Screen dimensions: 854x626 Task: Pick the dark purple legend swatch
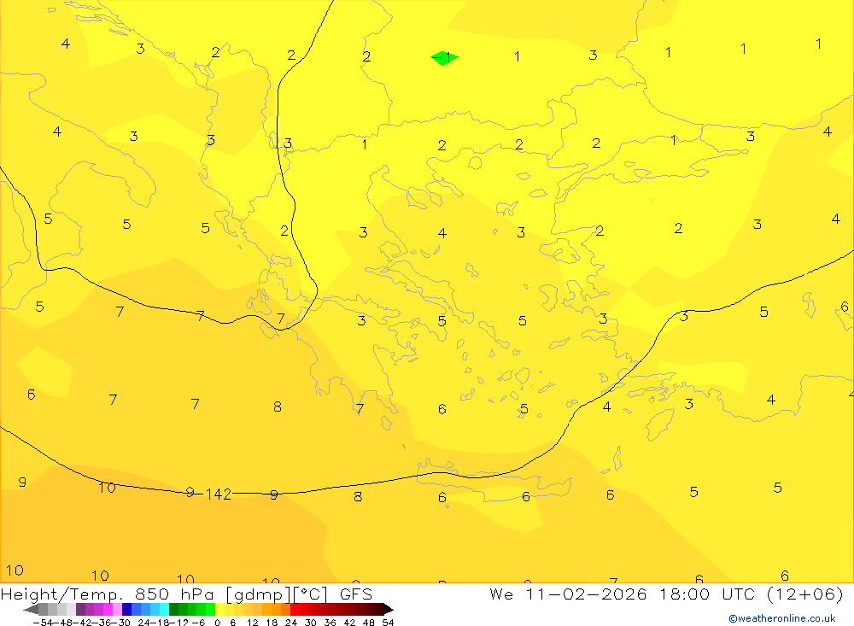pyautogui.click(x=80, y=610)
